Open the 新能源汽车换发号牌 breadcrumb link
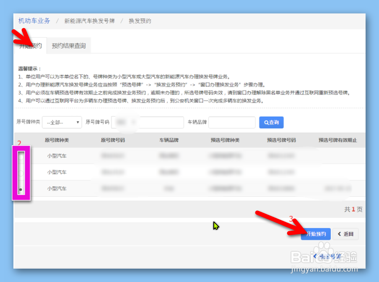The image size is (379, 282). click(89, 21)
